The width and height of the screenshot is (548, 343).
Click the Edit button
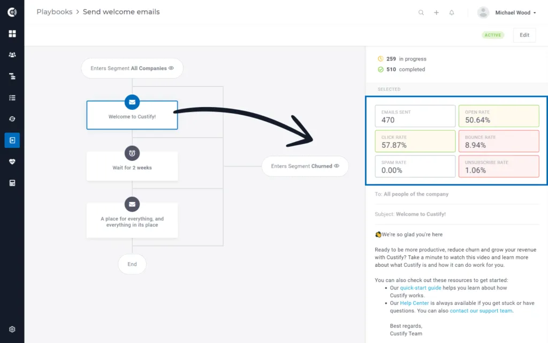[524, 35]
